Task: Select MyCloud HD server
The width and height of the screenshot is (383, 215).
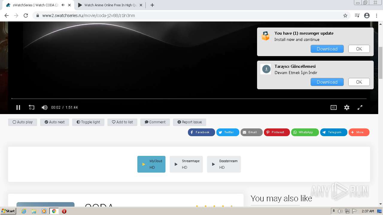Action: 151,164
